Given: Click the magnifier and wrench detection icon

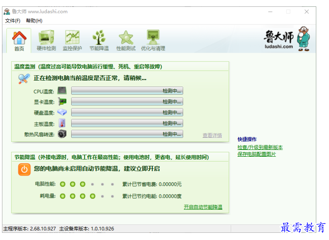Looking at the screenshot, I should click(24, 79).
